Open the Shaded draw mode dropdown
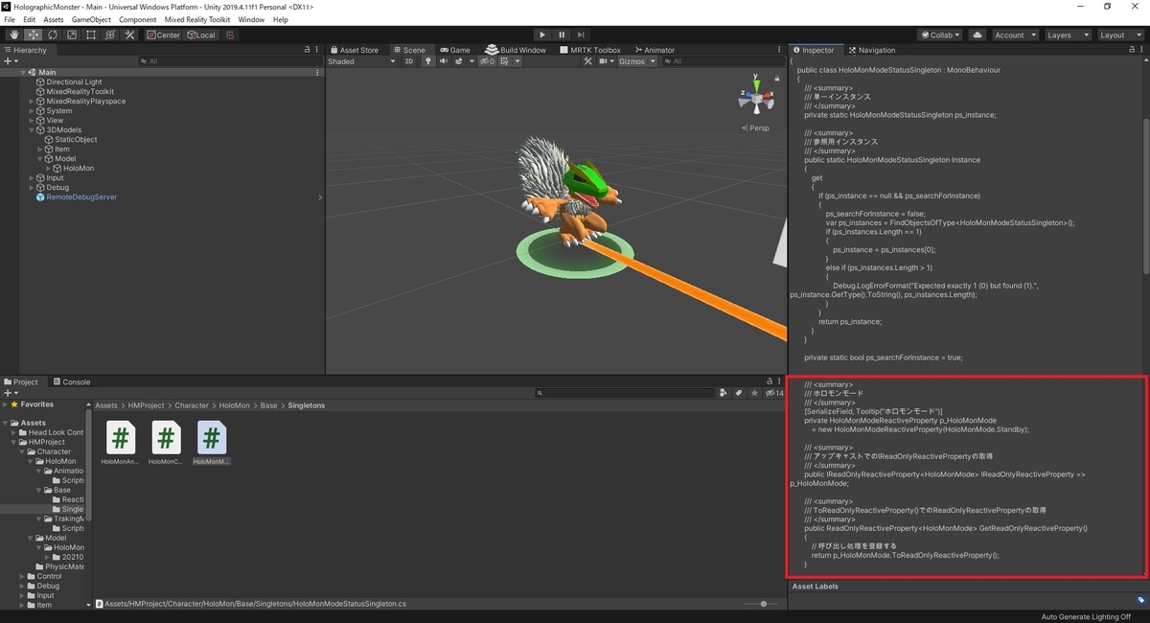The image size is (1150, 623). [361, 61]
